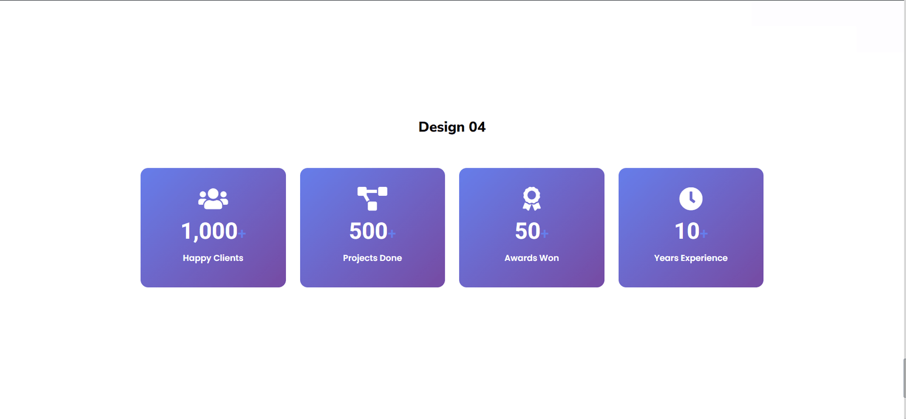This screenshot has height=419, width=906.
Task: Click the Awards Won label
Action: (x=531, y=258)
